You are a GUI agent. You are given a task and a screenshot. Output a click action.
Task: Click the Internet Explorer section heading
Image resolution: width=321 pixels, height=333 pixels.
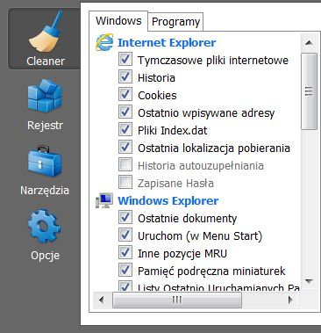click(167, 43)
